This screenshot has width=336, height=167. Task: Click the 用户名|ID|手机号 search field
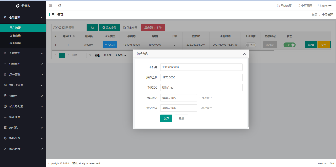tap(69, 28)
